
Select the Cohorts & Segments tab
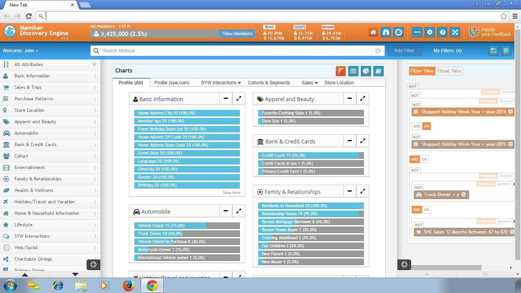[x=269, y=83]
